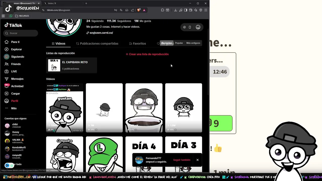Sort videos by Más antiguos
The width and height of the screenshot is (322, 181).
click(193, 43)
